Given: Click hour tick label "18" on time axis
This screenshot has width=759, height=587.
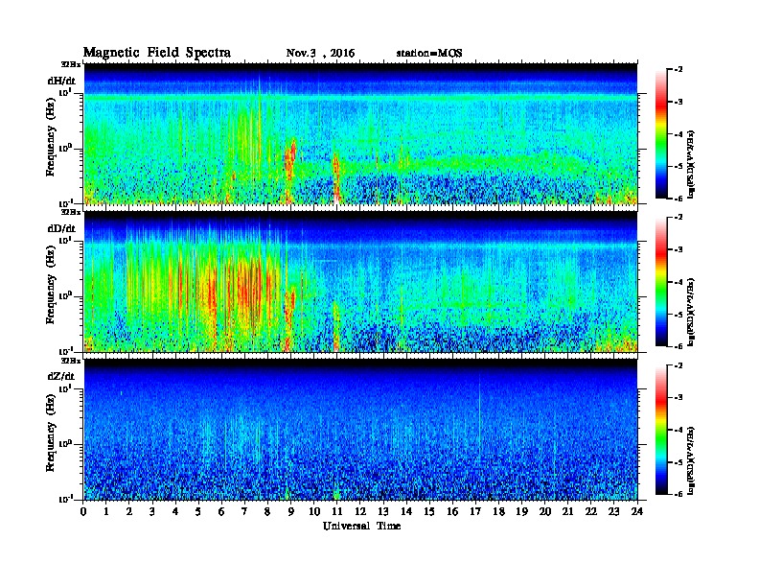Looking at the screenshot, I should pyautogui.click(x=498, y=512).
